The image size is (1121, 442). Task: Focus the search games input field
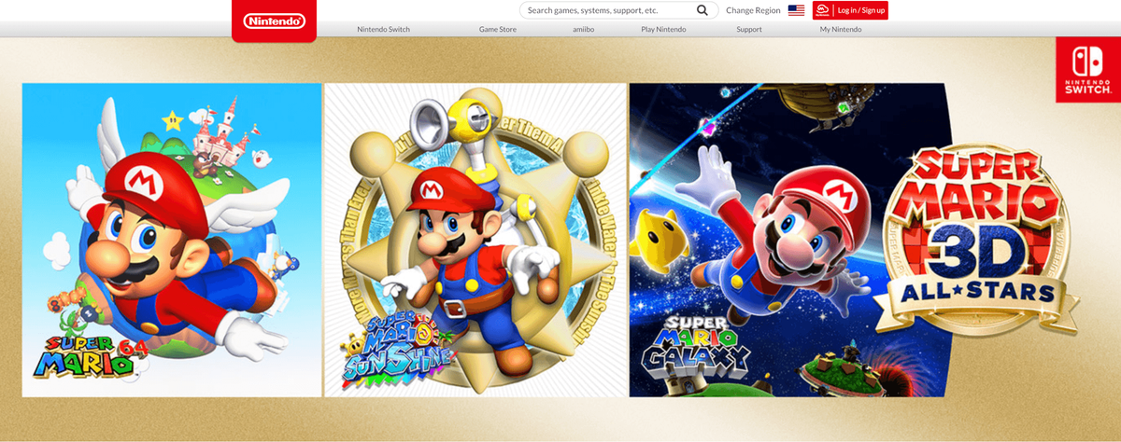[x=618, y=10]
